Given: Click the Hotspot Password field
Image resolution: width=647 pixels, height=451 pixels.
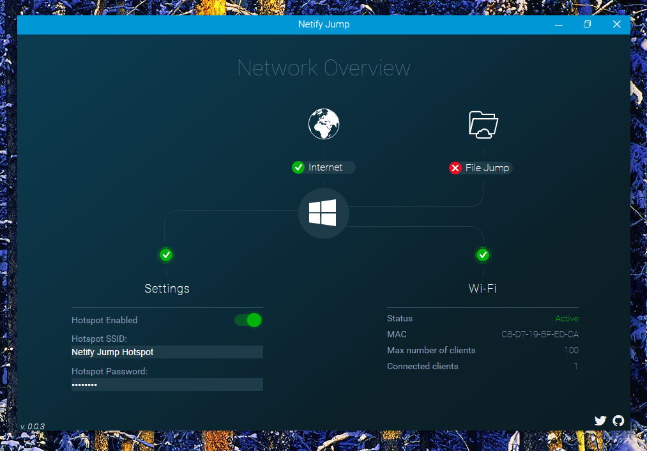Looking at the screenshot, I should (x=167, y=385).
